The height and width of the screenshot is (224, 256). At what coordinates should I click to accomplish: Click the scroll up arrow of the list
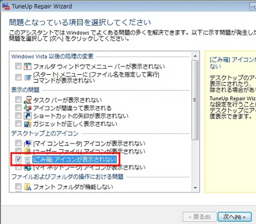point(195,56)
